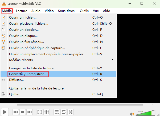Image resolution: width=160 pixels, height=116 pixels.
Task: Choose the Quitter entry
Action: 58,94
